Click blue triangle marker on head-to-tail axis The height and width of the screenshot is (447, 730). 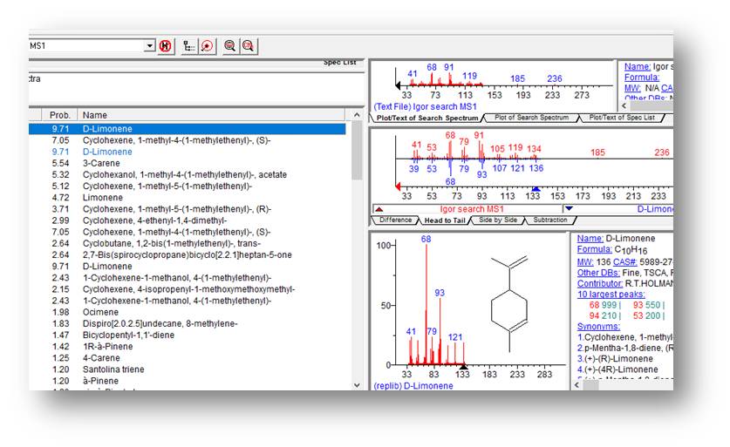pos(536,188)
